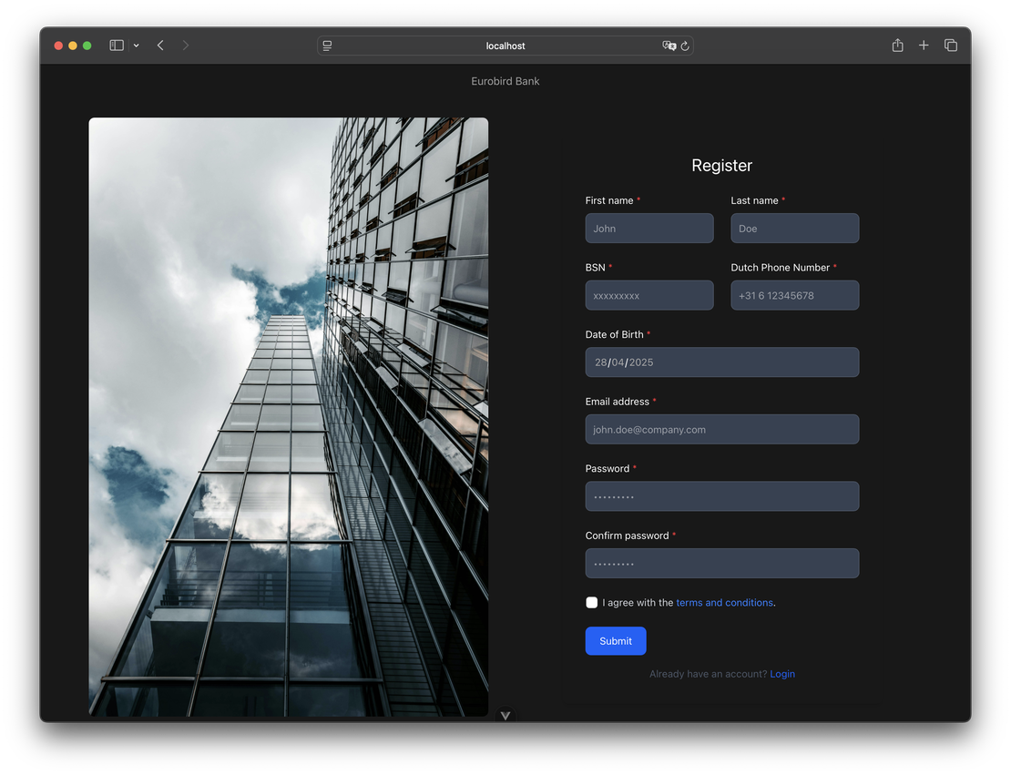Click the website settings icon in address bar
The width and height of the screenshot is (1011, 775).
pyautogui.click(x=326, y=45)
